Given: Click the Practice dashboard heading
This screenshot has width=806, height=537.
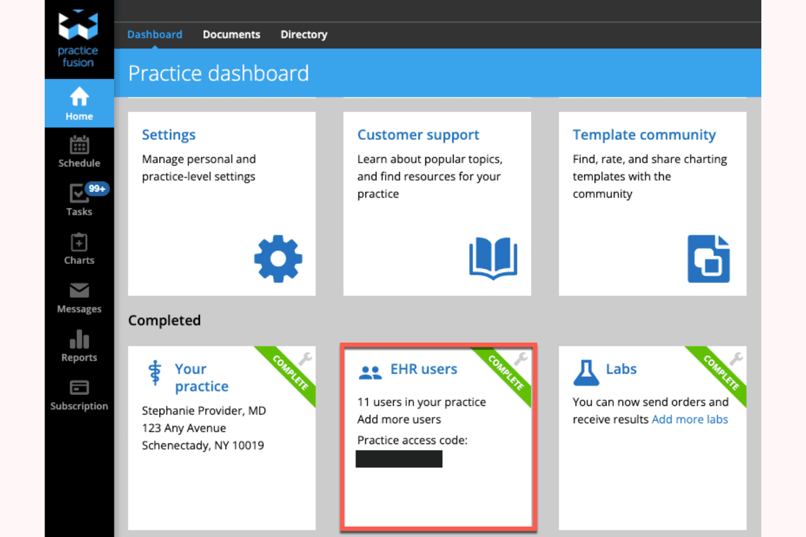Looking at the screenshot, I should [x=218, y=73].
